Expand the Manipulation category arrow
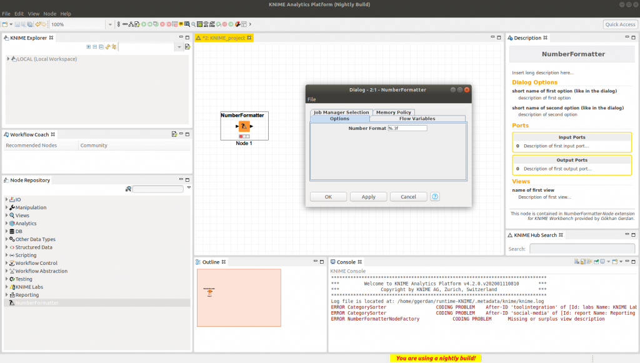Screen dimensions: 640x363 [x=6, y=207]
